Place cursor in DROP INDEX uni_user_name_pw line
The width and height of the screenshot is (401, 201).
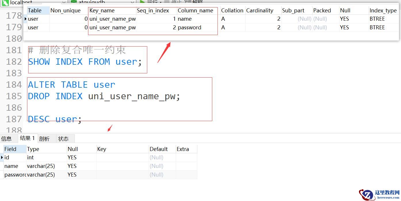point(104,96)
